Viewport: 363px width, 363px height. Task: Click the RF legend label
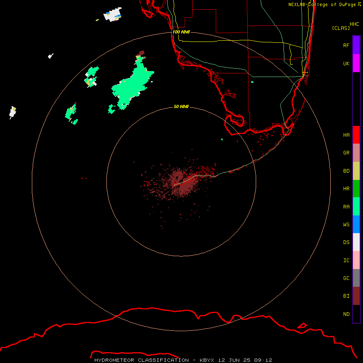(346, 45)
